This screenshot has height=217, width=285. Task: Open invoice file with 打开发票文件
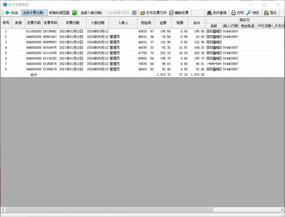(x=154, y=13)
